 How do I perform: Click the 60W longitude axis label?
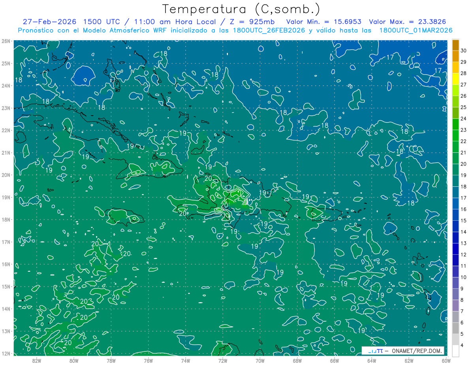pyautogui.click(x=446, y=360)
